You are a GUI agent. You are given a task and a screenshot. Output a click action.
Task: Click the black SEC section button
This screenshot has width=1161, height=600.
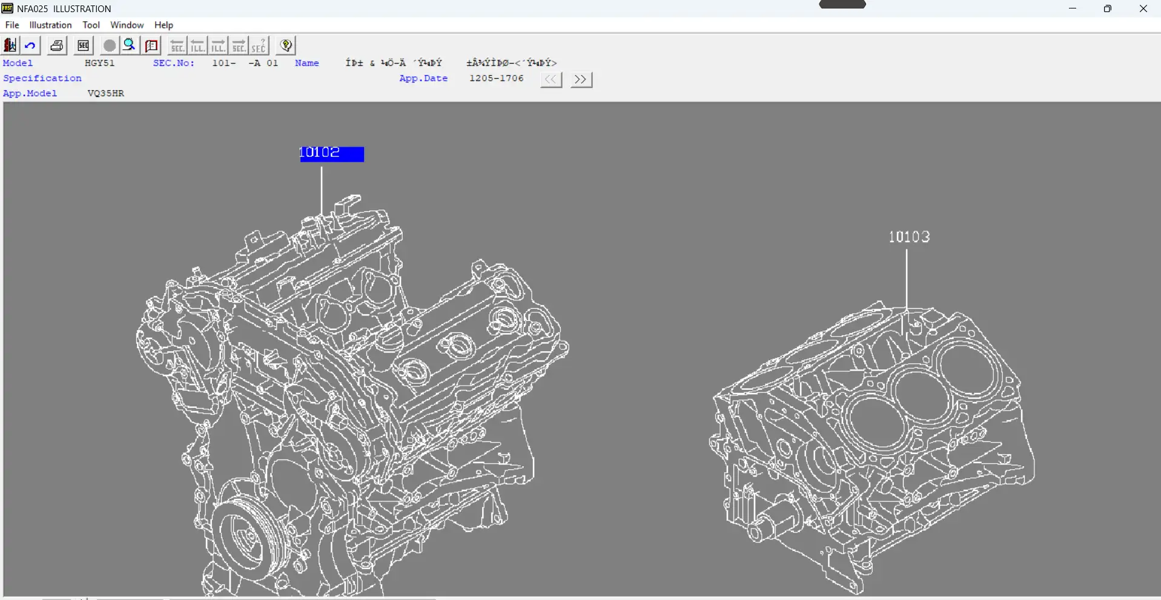(84, 45)
